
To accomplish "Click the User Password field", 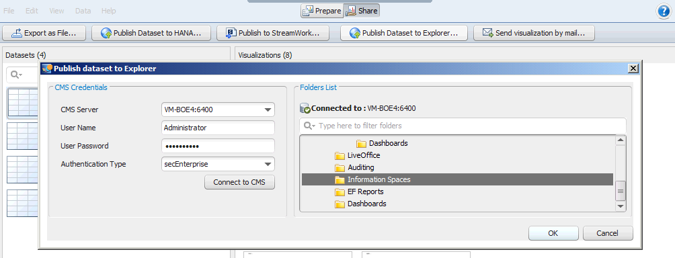I will pyautogui.click(x=218, y=146).
